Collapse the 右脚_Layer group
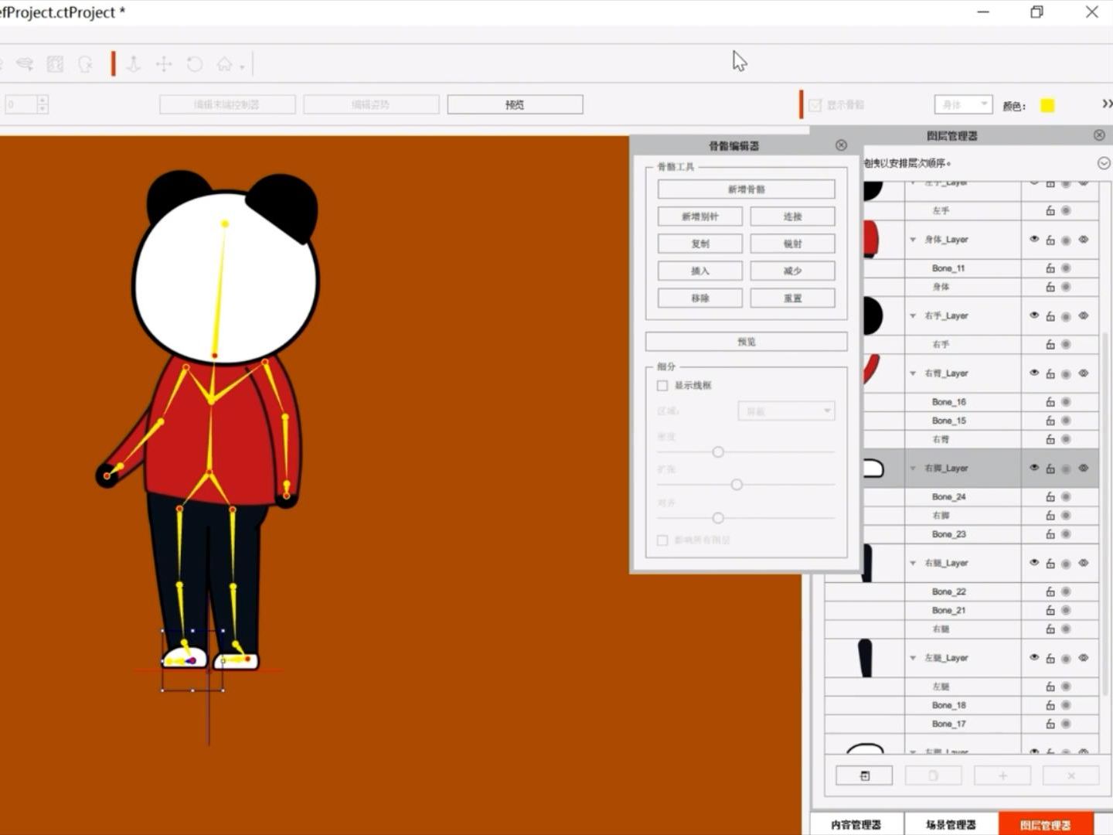Image resolution: width=1113 pixels, height=835 pixels. [912, 468]
